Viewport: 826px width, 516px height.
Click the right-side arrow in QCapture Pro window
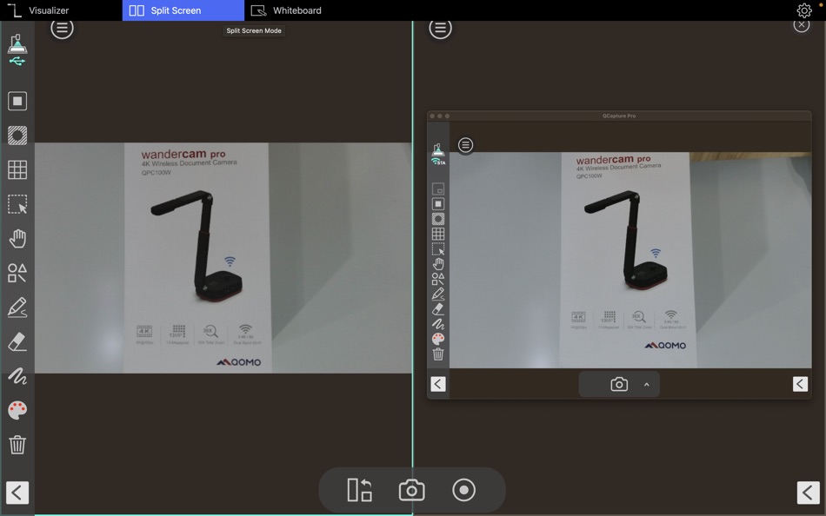(800, 384)
